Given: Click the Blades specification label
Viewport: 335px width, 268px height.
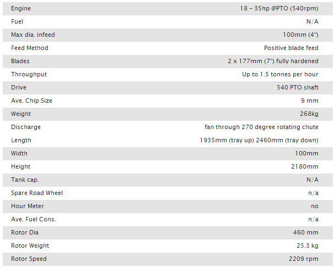Looking at the screenshot, I should [x=20, y=62].
